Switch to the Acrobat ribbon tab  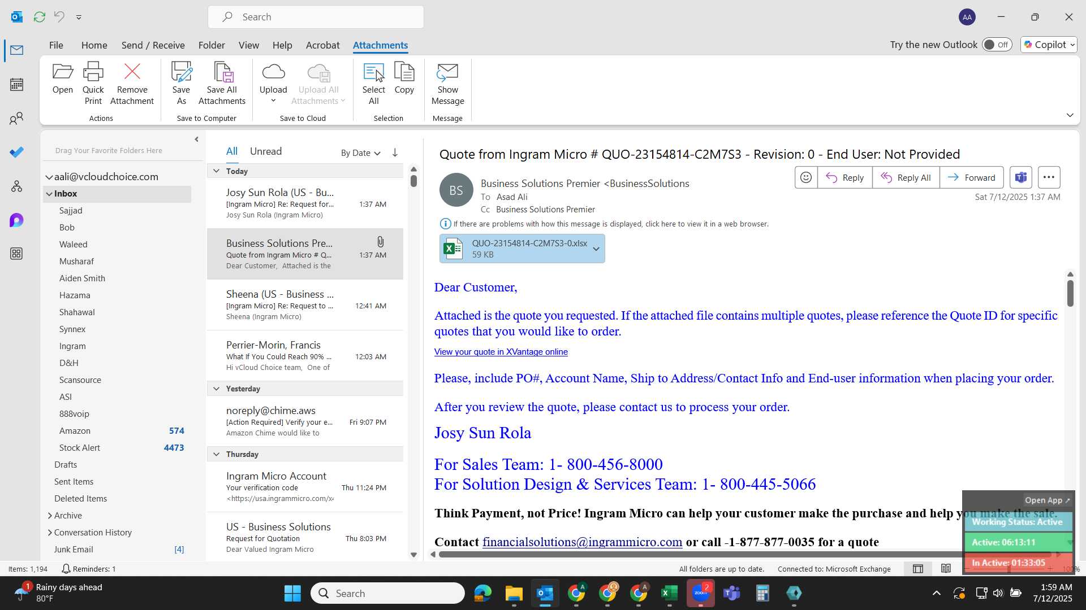pos(322,45)
